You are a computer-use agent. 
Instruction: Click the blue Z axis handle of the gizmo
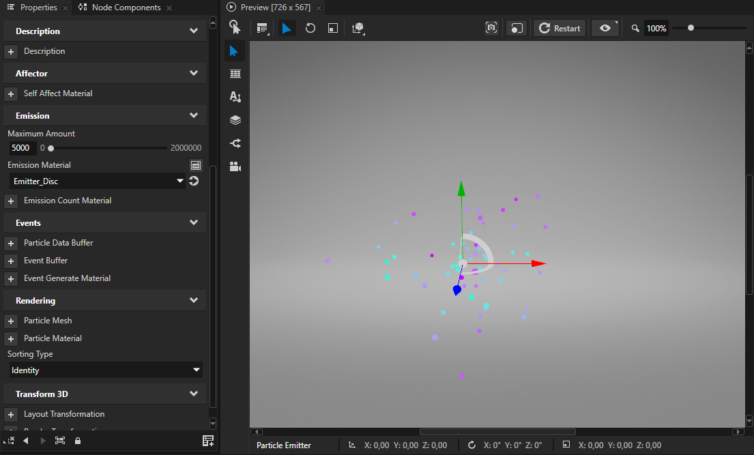tap(456, 289)
